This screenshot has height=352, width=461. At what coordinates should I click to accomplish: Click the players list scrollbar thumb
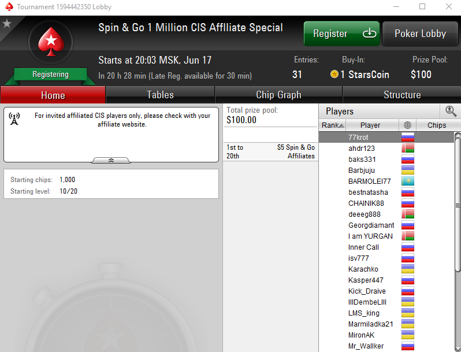tap(458, 205)
